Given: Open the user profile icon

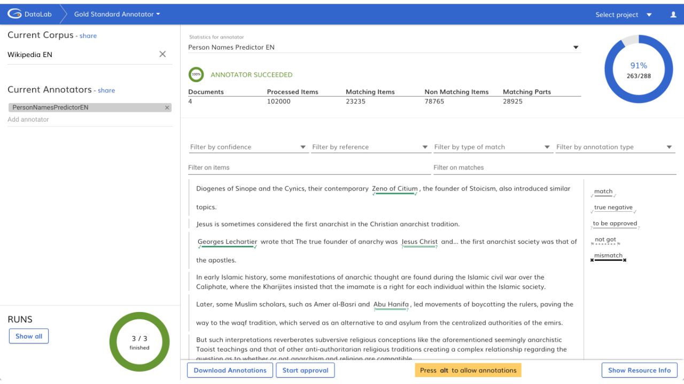Looking at the screenshot, I should click(673, 14).
